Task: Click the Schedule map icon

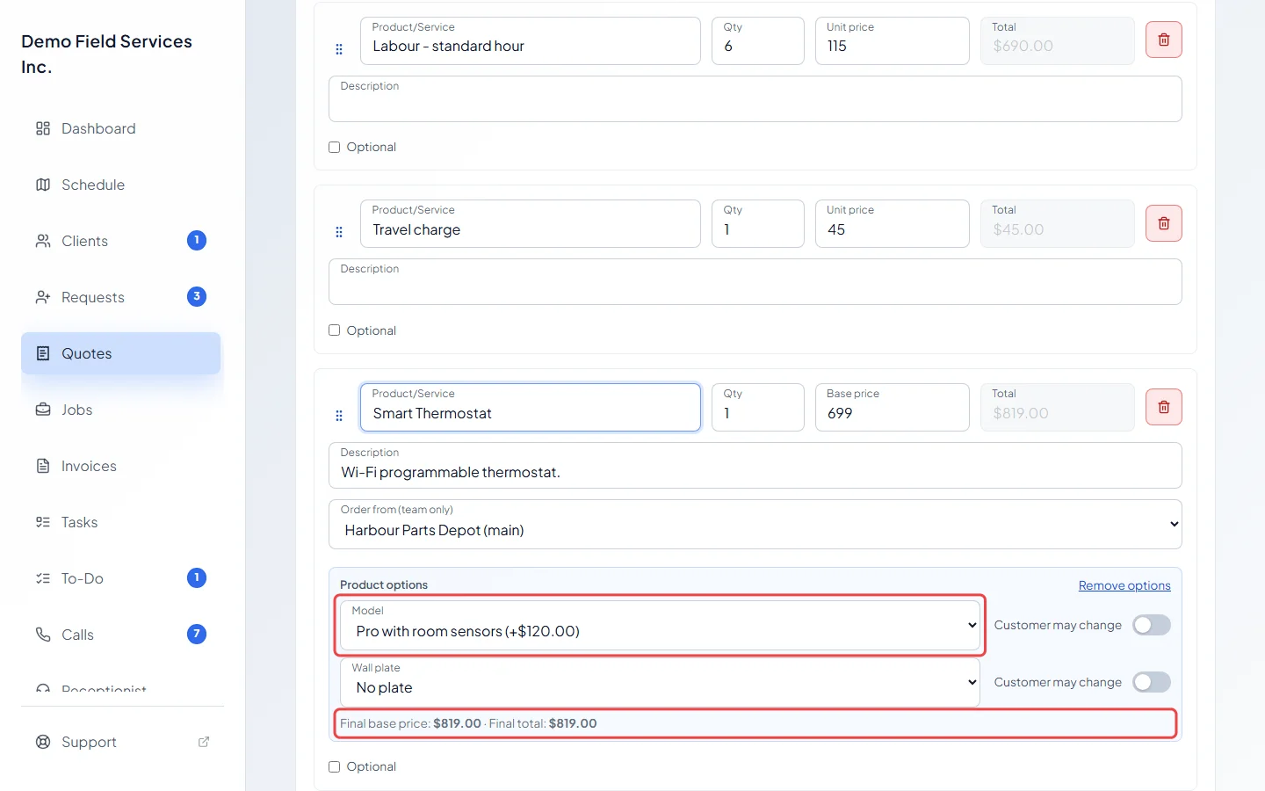Action: tap(43, 185)
